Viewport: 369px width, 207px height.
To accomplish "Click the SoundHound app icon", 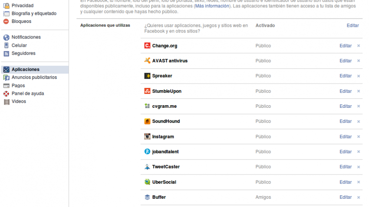I will 148,122.
